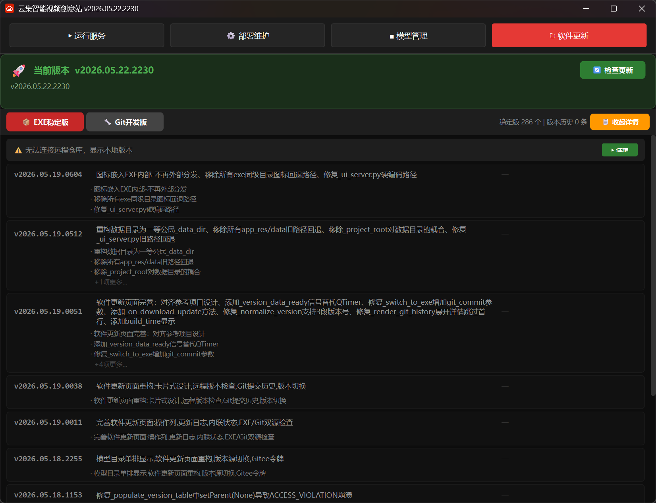The width and height of the screenshot is (656, 503).
Task: Switch to Git开发版 source tab
Action: coord(125,122)
